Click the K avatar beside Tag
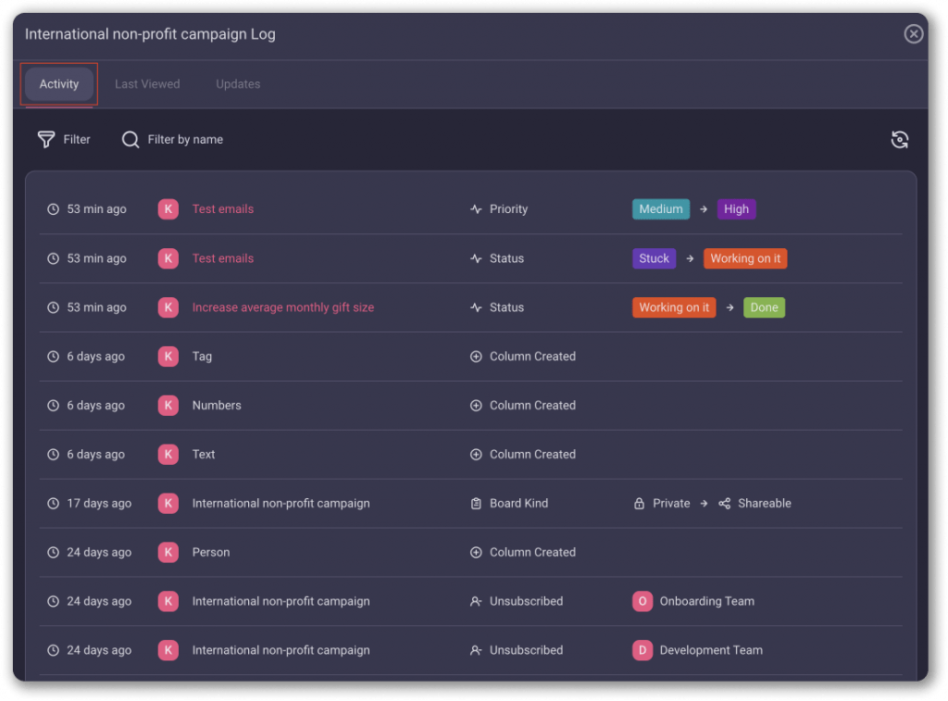948x701 pixels. pos(168,357)
